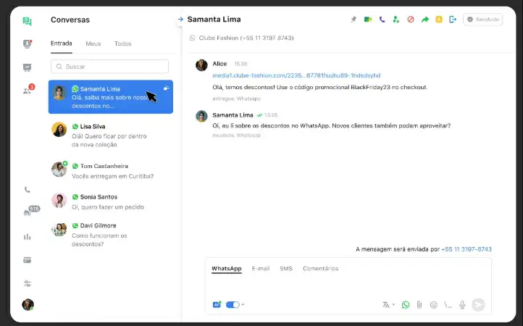The width and height of the screenshot is (523, 326).
Task: Open the Lisa Silva conversation
Action: (111, 135)
